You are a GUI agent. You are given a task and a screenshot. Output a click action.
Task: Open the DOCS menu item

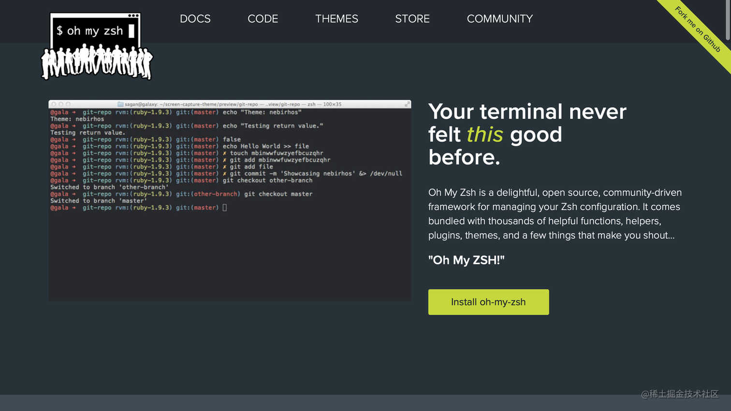pyautogui.click(x=195, y=19)
